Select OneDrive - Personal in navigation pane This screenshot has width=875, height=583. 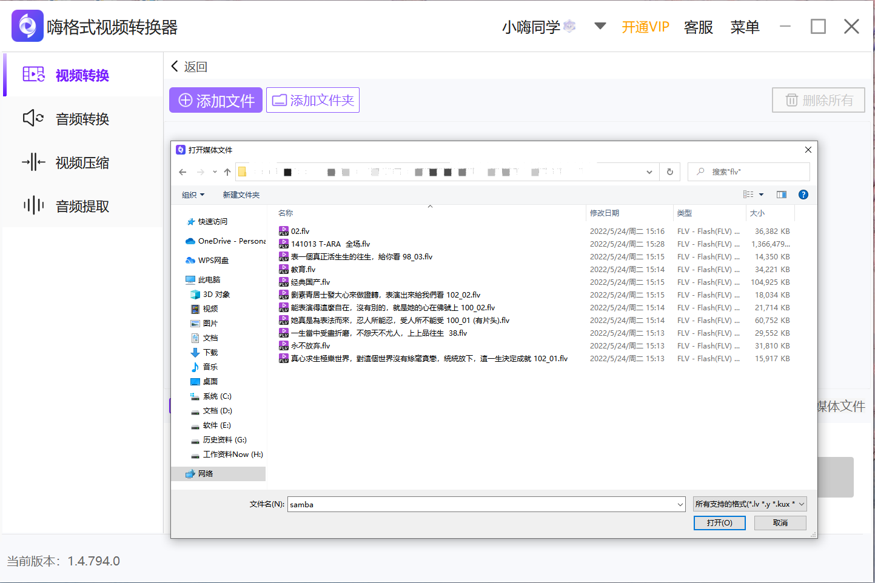point(226,241)
